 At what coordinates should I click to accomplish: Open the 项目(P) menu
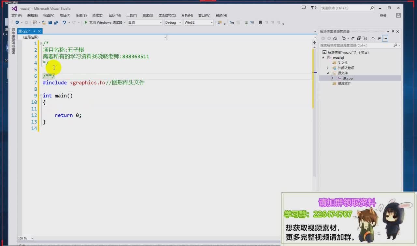pyautogui.click(x=65, y=15)
